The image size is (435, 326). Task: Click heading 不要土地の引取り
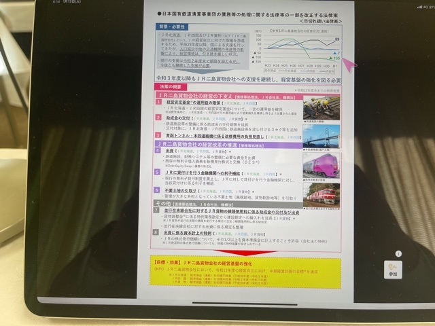pyautogui.click(x=180, y=191)
